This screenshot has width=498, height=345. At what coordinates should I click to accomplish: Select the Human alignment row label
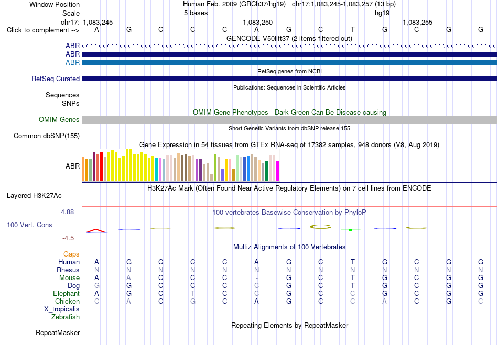pos(69,262)
